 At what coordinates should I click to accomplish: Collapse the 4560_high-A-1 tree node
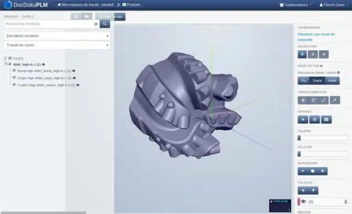pyautogui.click(x=6, y=64)
